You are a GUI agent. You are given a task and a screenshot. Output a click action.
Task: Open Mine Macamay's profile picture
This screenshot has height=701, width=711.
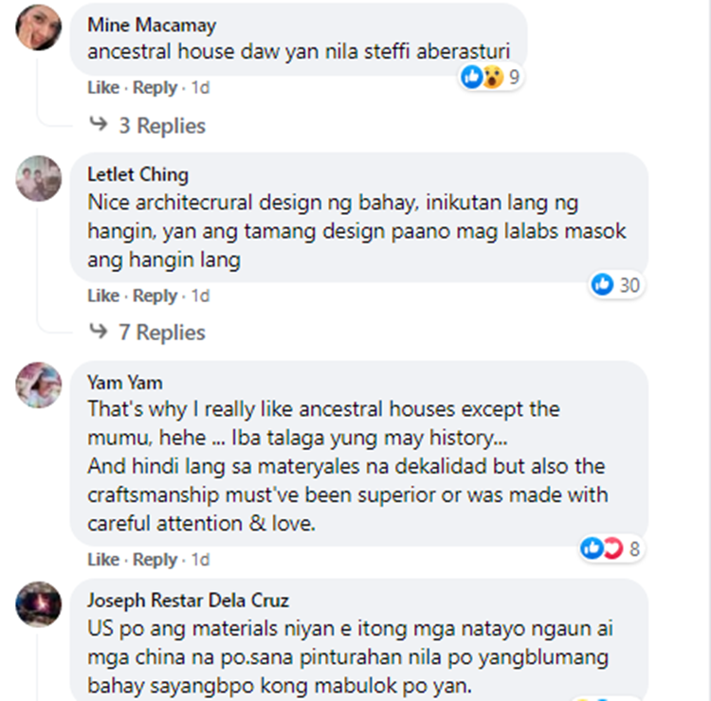(x=39, y=27)
